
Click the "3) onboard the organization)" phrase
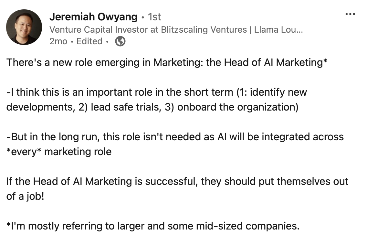click(237, 107)
